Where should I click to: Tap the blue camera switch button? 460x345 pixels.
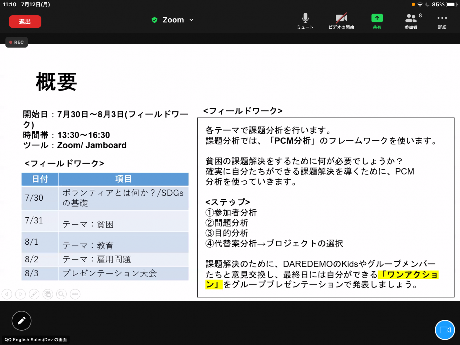(445, 330)
